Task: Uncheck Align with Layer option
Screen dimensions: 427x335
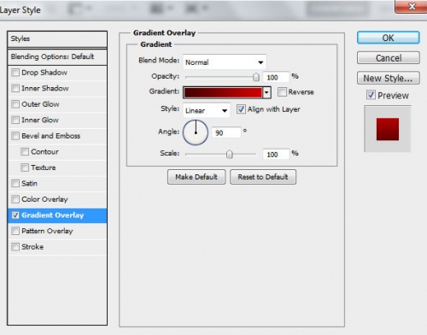Action: (x=241, y=109)
